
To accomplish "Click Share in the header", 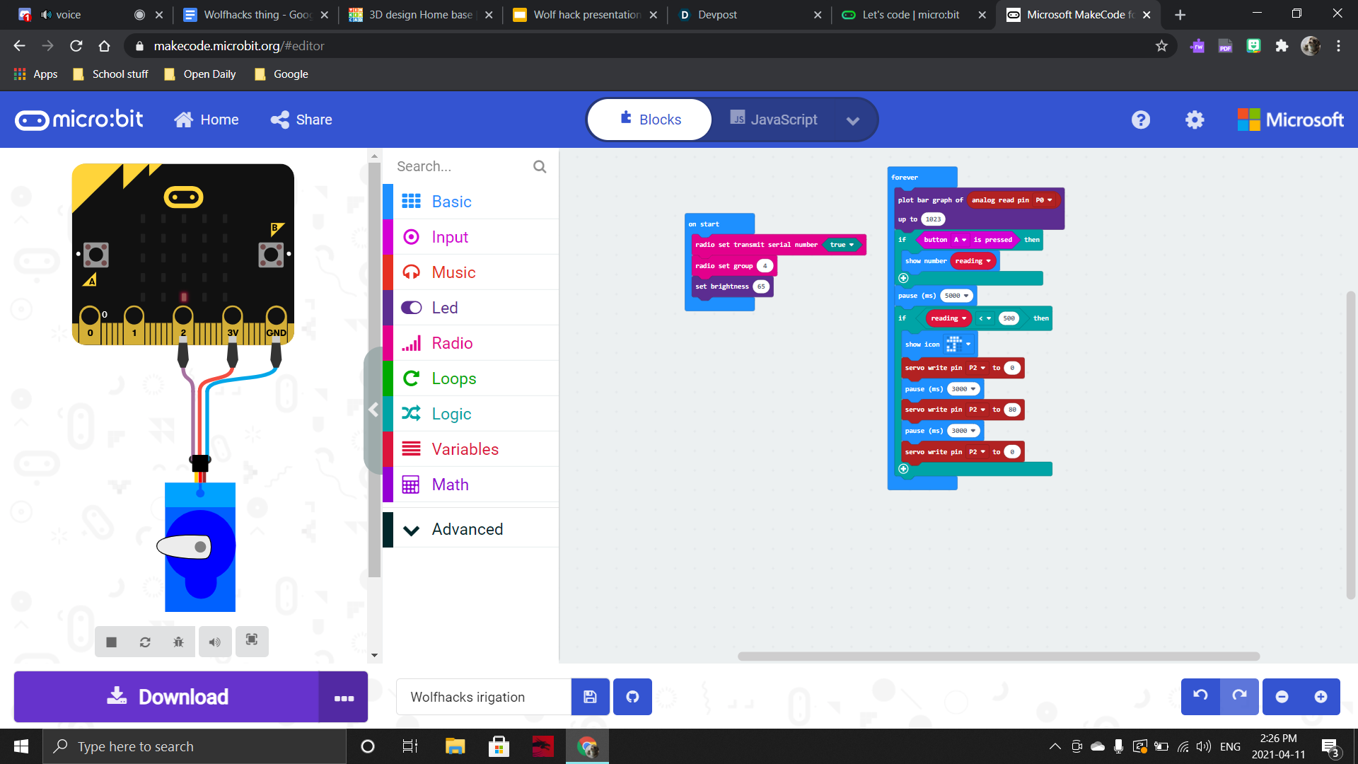I will point(301,120).
